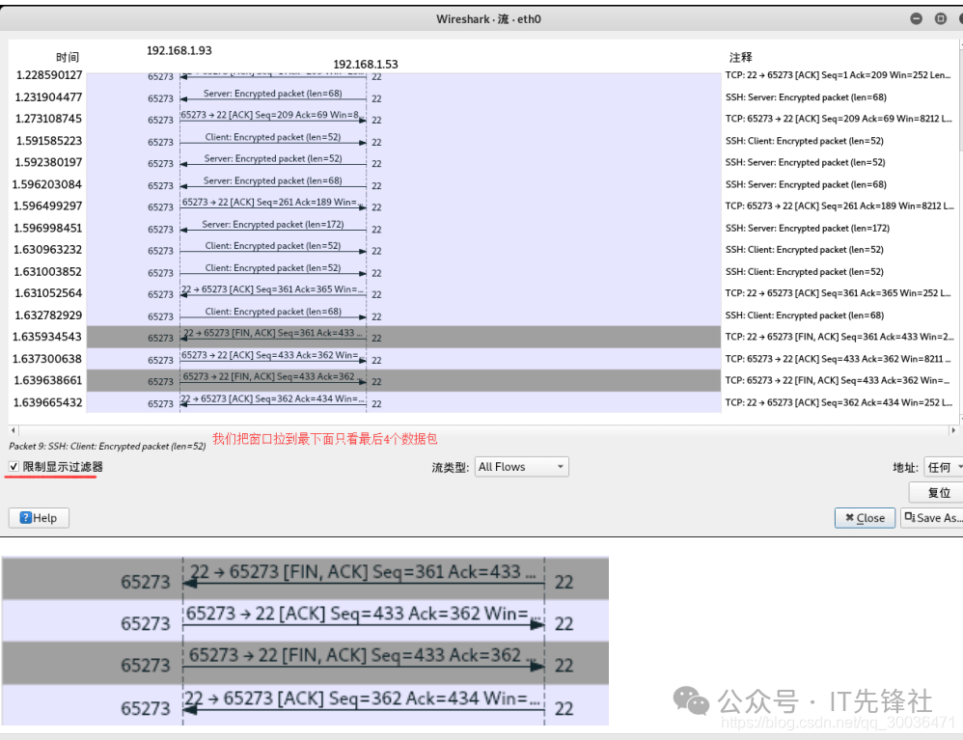The width and height of the screenshot is (963, 740).
Task: Select the 注释 column header
Action: (x=741, y=58)
